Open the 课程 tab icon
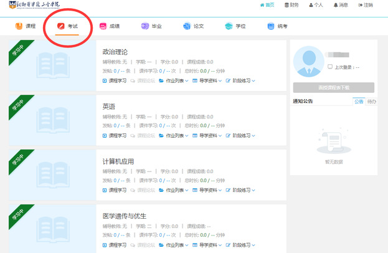Viewport: 388px width, 253px height. (x=19, y=26)
